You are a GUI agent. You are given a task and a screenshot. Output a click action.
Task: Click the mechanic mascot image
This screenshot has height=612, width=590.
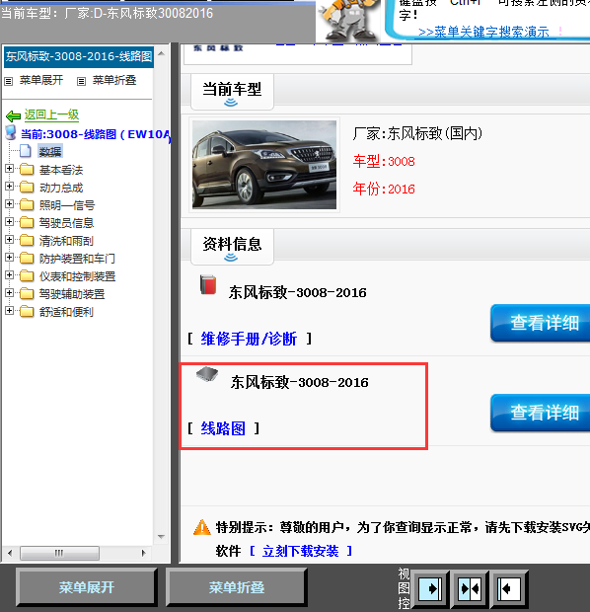[x=348, y=21]
